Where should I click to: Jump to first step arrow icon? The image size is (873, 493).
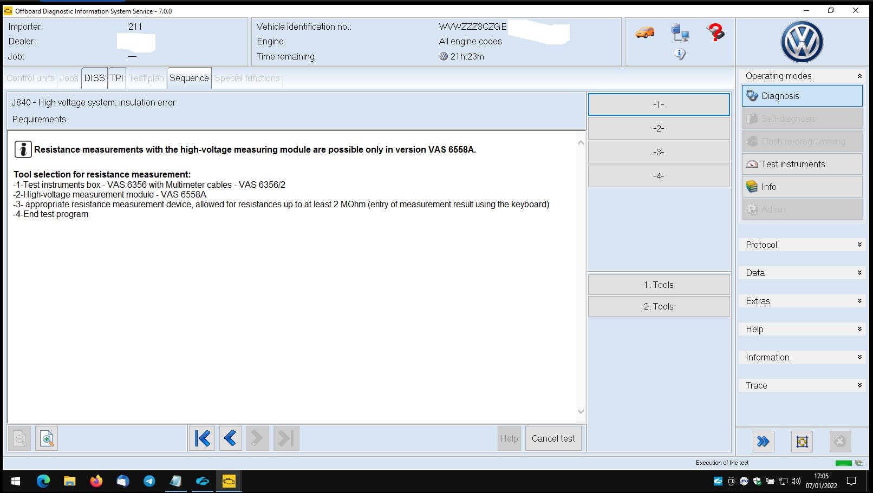[x=202, y=438]
